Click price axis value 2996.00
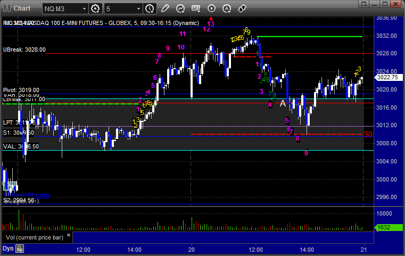 click(386, 197)
